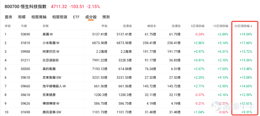Select the 相關窩輪 tab
Viewport: 260px width, 116px height.
coord(39,17)
